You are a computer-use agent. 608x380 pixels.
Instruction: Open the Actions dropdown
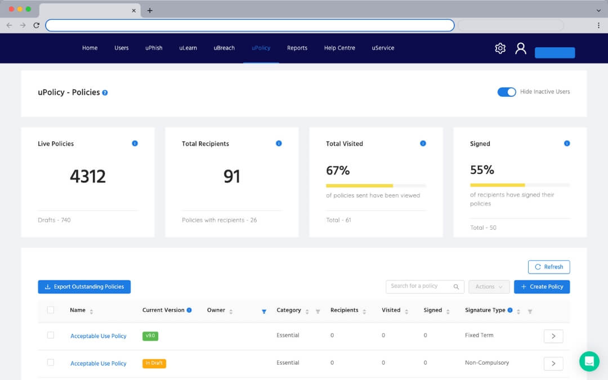click(x=489, y=287)
